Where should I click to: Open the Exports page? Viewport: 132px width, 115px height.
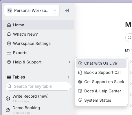pyautogui.click(x=38, y=53)
